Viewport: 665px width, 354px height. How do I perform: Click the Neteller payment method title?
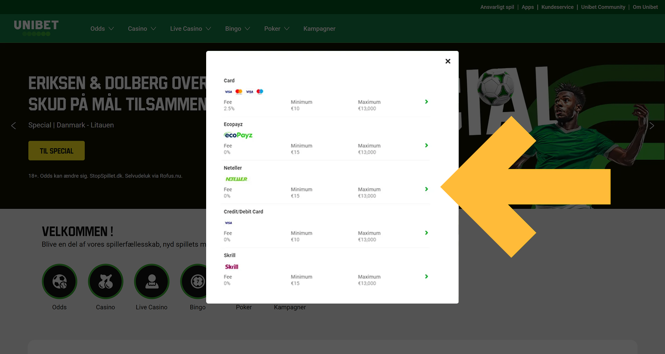point(233,168)
